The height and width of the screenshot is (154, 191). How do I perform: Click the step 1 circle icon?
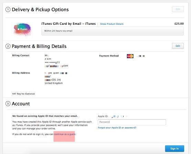coord(8,10)
